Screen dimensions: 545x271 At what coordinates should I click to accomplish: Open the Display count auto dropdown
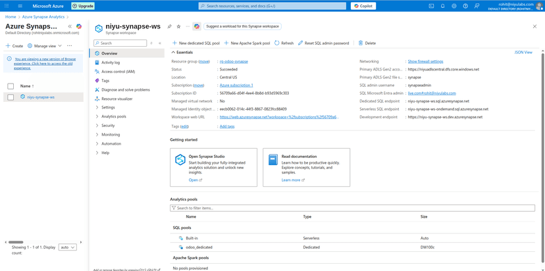68,247
